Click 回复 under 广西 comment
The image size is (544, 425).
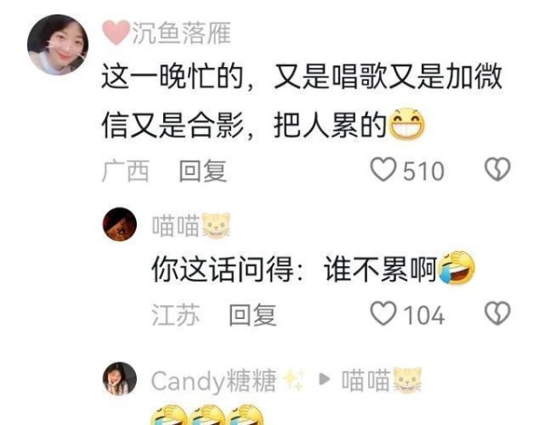(x=203, y=170)
